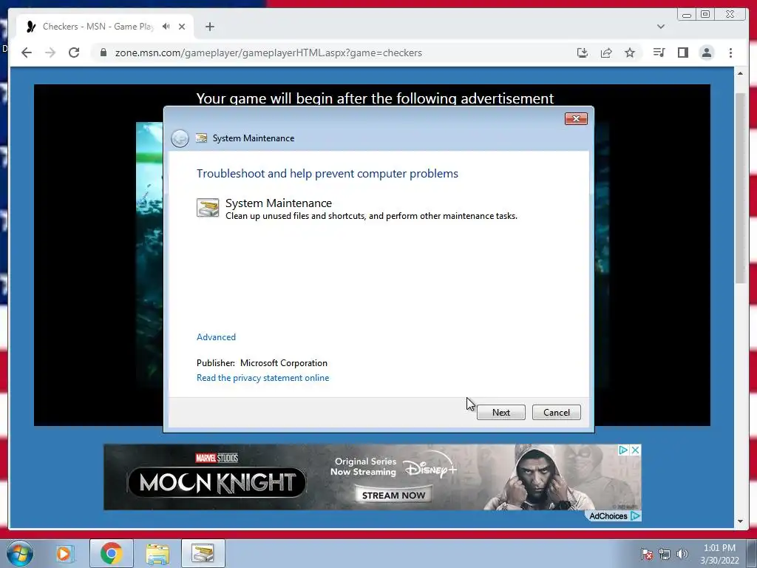Reload the Checkers page
The height and width of the screenshot is (568, 757).
[x=74, y=53]
